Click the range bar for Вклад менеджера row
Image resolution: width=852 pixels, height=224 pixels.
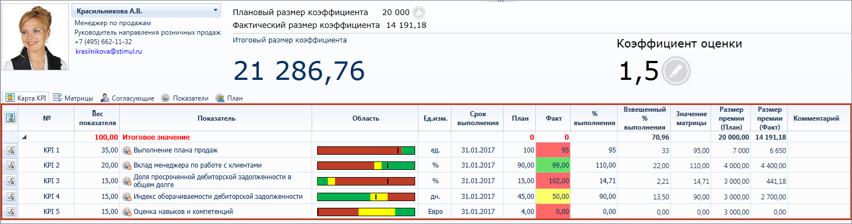[x=366, y=165]
